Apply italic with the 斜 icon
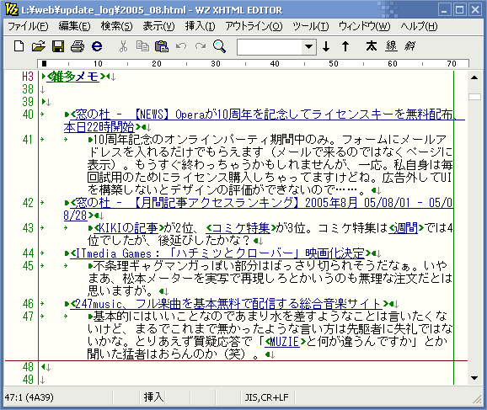Viewport: 487px width, 410px height. click(410, 46)
